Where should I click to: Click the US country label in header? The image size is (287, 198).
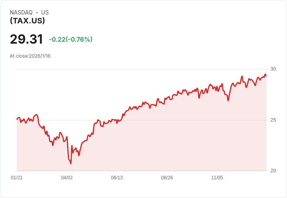tap(45, 12)
